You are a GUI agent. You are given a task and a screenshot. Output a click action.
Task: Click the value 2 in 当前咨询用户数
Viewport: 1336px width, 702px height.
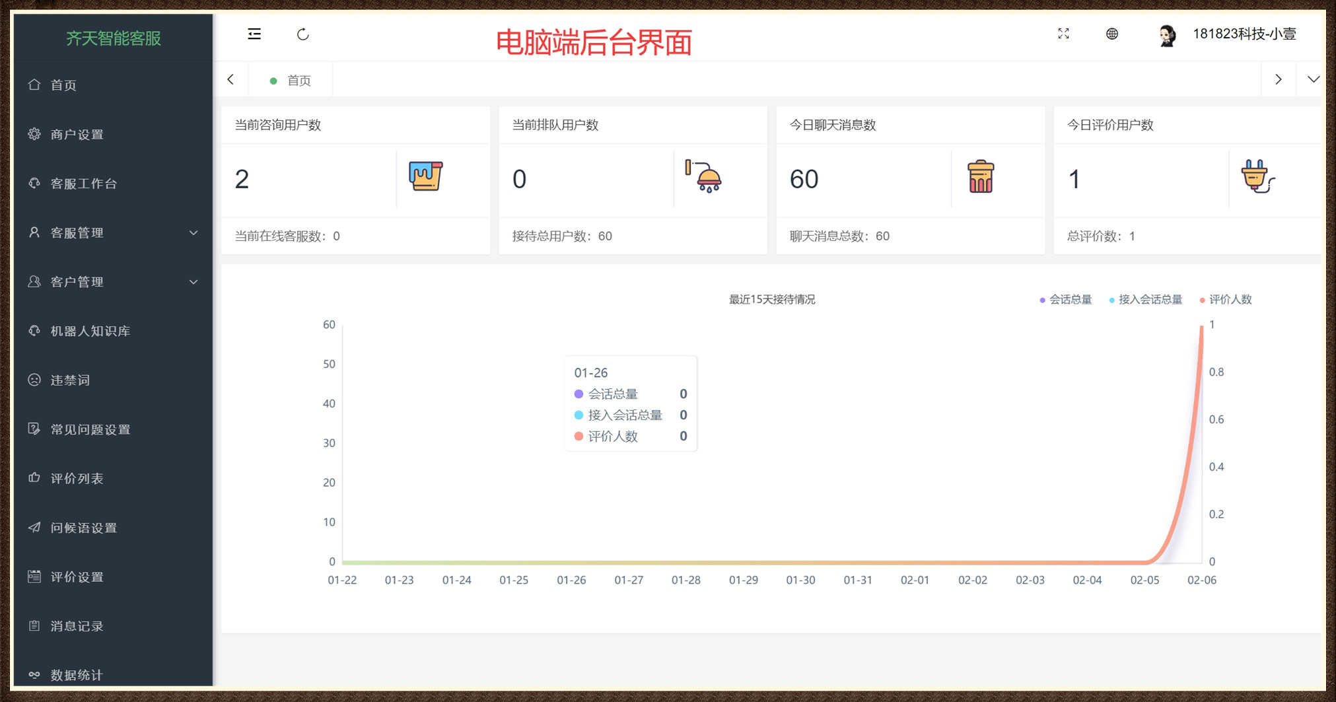pyautogui.click(x=242, y=179)
